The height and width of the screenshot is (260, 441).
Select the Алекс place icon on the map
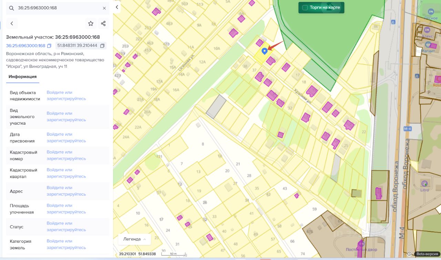tap(427, 30)
